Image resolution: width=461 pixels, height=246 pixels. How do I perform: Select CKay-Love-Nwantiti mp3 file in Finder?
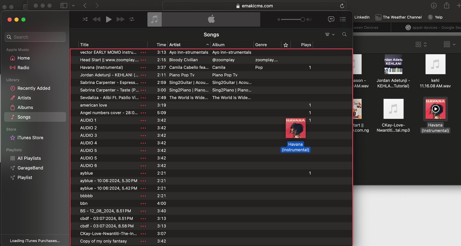click(x=393, y=116)
